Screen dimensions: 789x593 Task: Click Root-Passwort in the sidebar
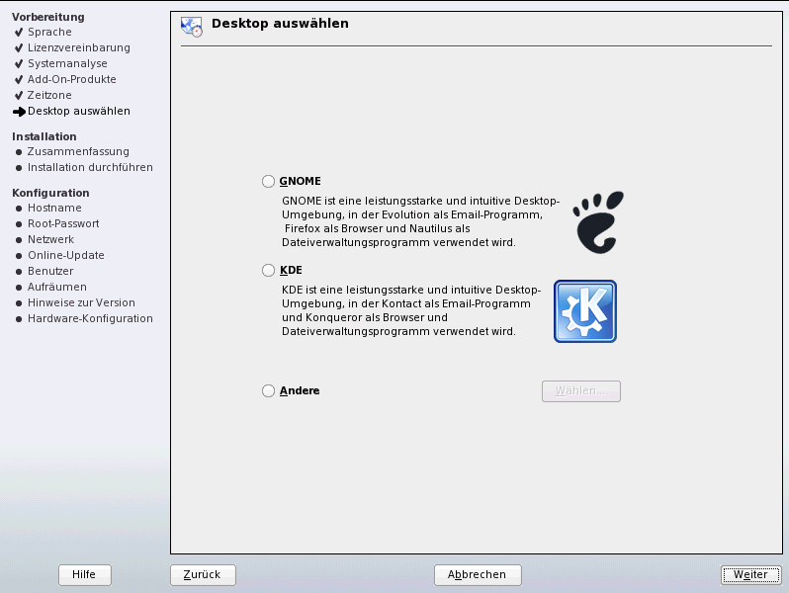pos(63,223)
